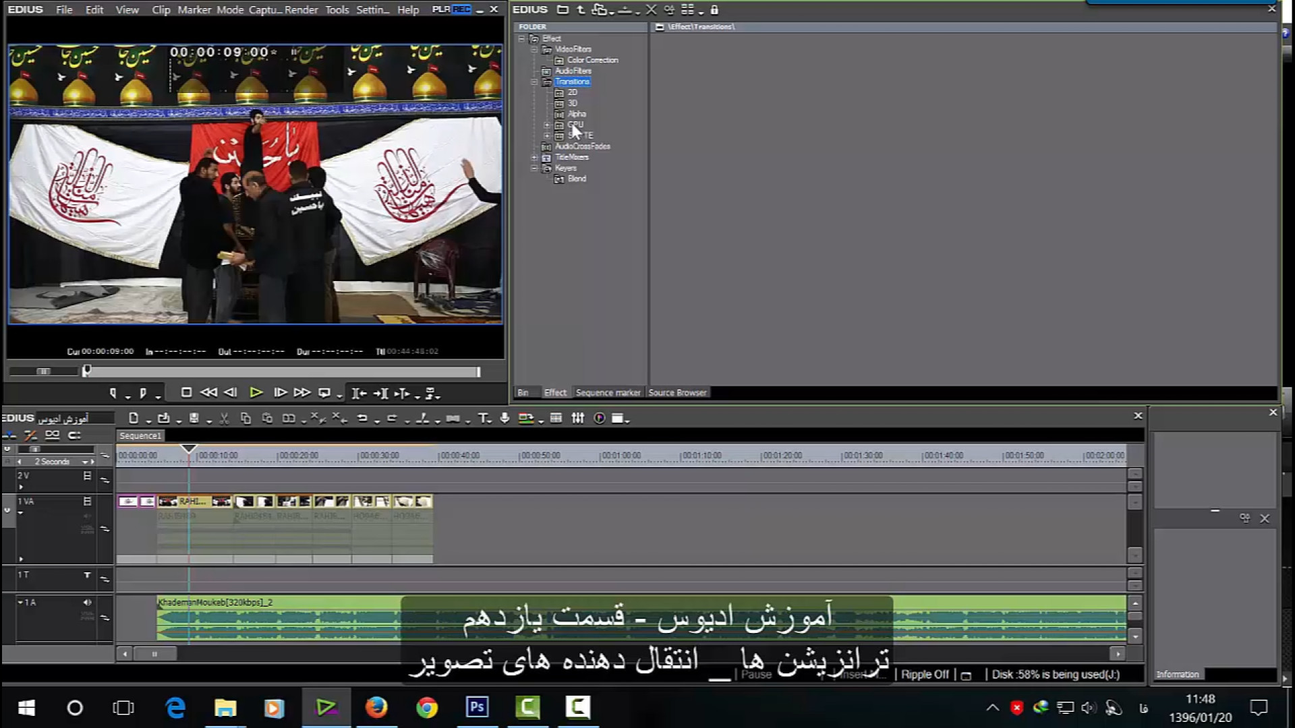The height and width of the screenshot is (728, 1295).
Task: Click the Save project icon in the timeline toolbar
Action: (194, 419)
